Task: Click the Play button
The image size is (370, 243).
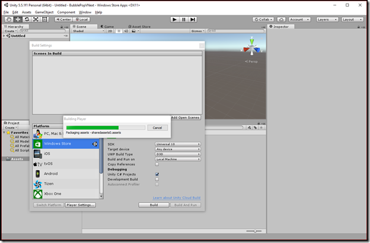Action: coord(174,20)
